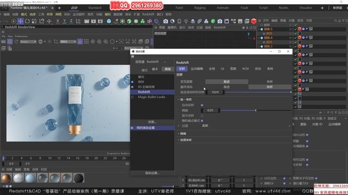Screen dimensions: 348x195
Task: Select the Rotate tool in top toolbar
Action: pyautogui.click(x=27, y=21)
